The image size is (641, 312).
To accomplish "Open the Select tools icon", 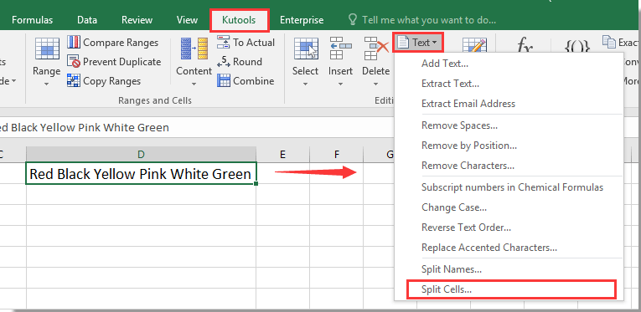I will pos(306,49).
